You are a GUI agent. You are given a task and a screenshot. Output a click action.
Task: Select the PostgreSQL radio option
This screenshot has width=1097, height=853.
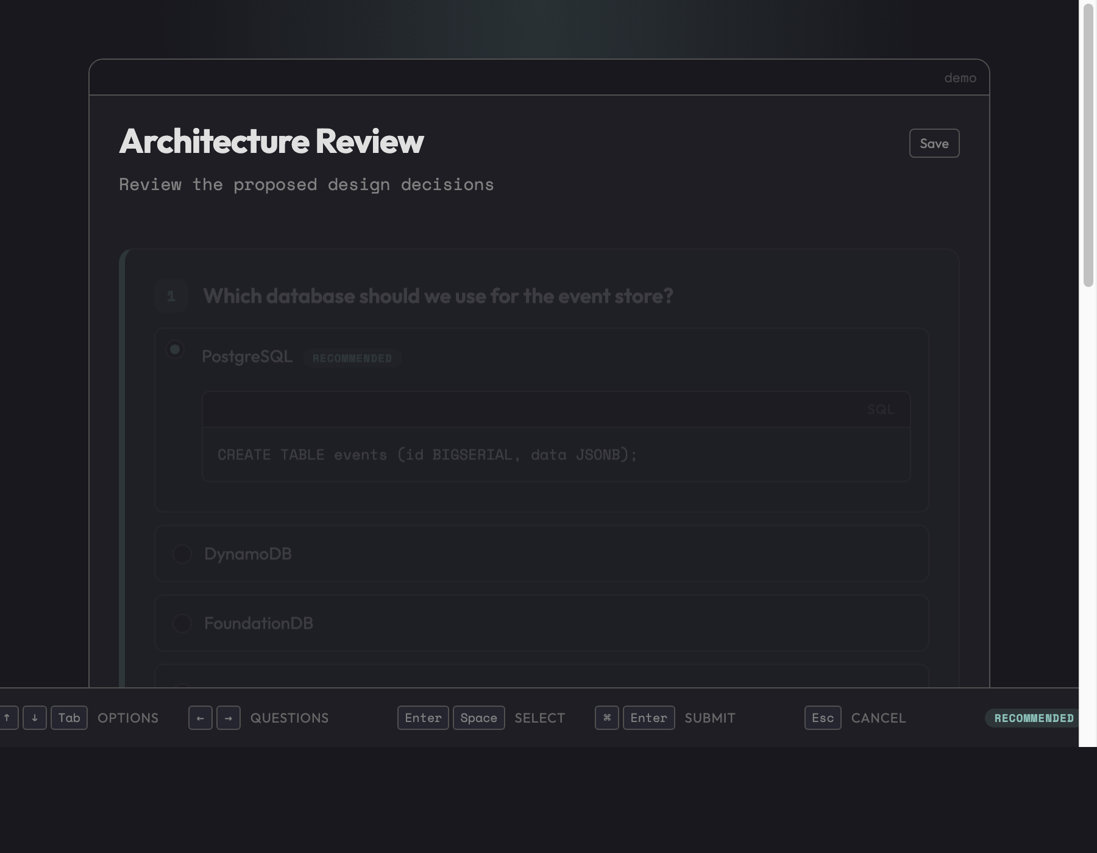175,350
